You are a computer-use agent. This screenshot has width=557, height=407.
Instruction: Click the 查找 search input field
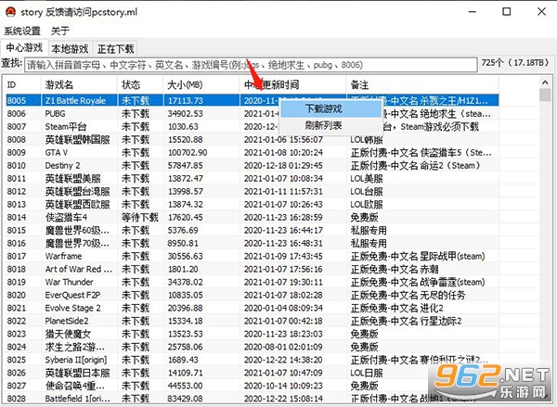(x=251, y=65)
